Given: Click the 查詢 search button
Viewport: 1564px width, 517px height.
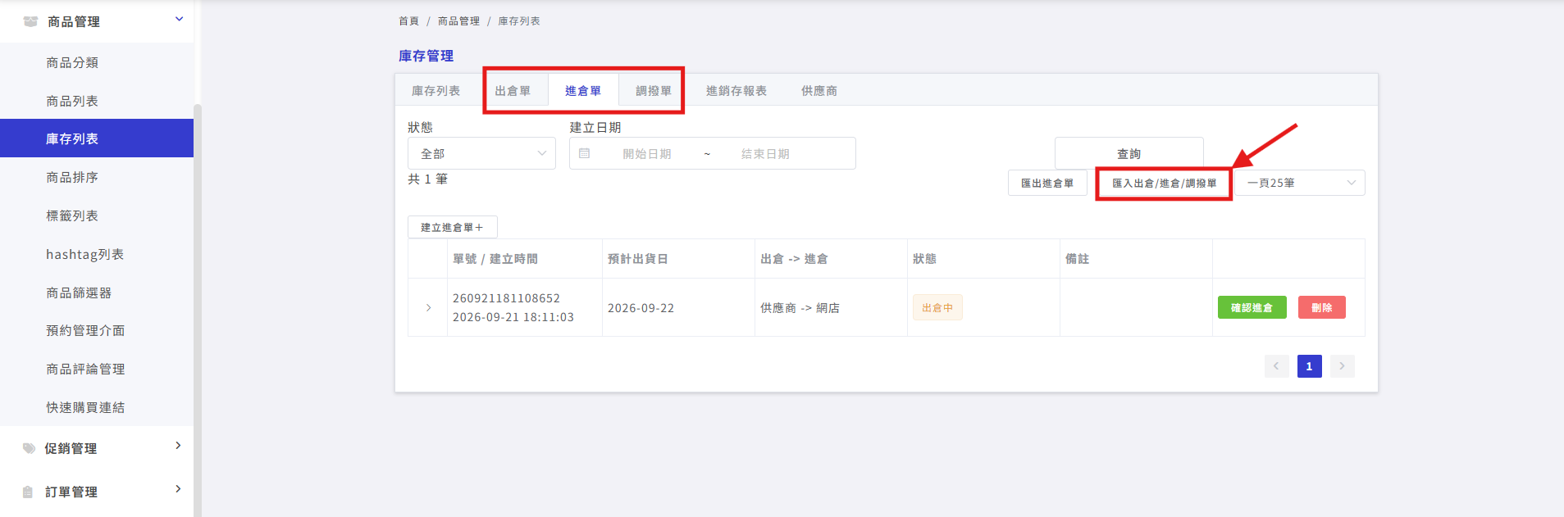Looking at the screenshot, I should (x=1129, y=153).
